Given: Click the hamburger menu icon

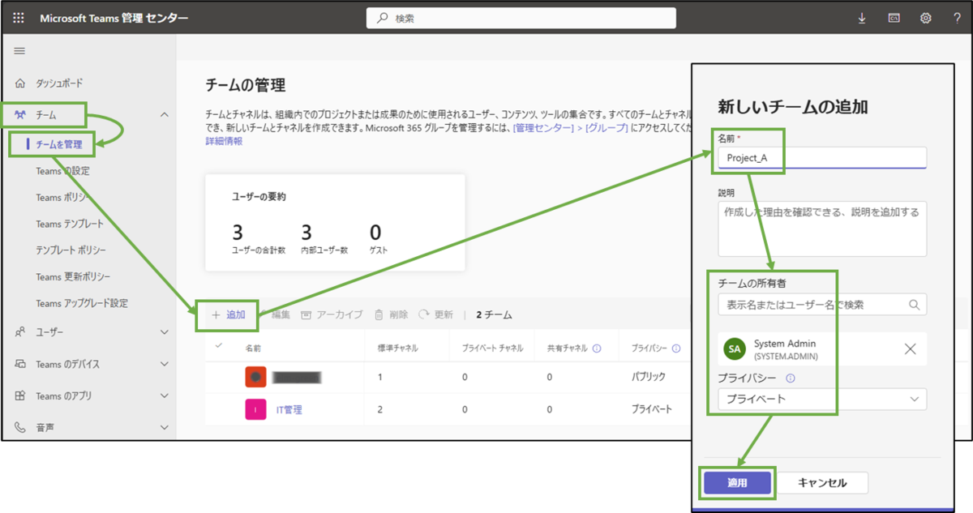Looking at the screenshot, I should pos(19,51).
